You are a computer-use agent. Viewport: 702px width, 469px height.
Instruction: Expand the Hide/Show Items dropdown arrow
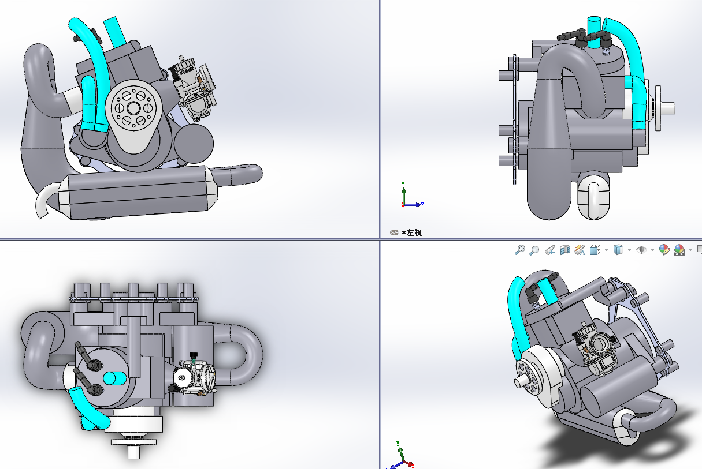[652, 250]
